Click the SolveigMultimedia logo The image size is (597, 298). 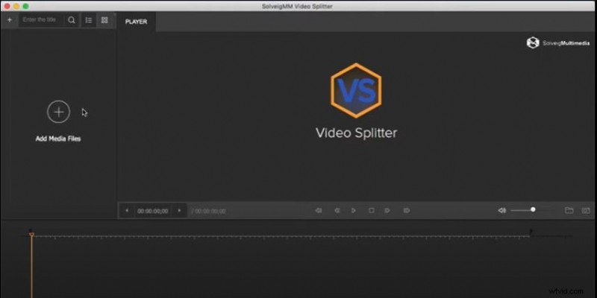click(x=557, y=43)
